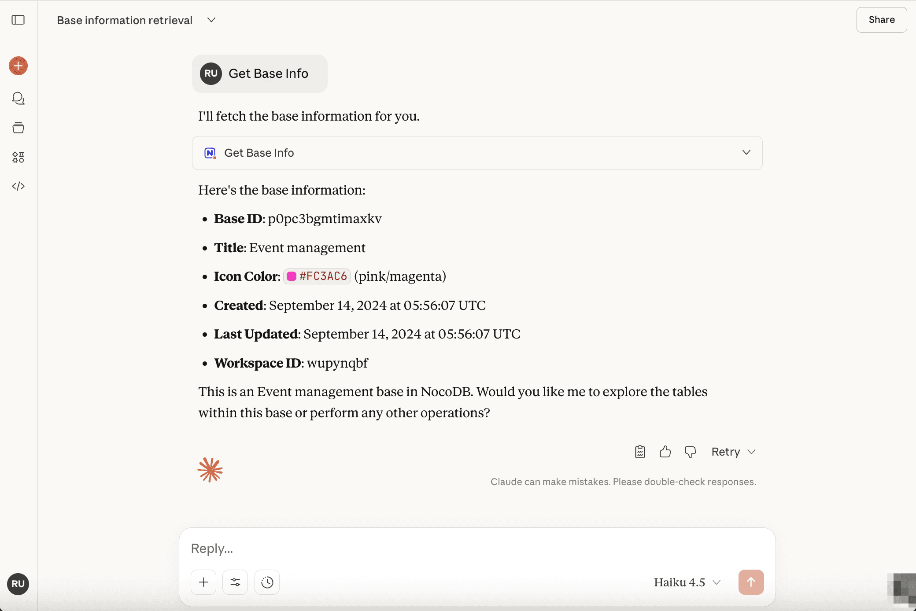Start a new chat with plus icon
The image size is (916, 611).
point(18,66)
